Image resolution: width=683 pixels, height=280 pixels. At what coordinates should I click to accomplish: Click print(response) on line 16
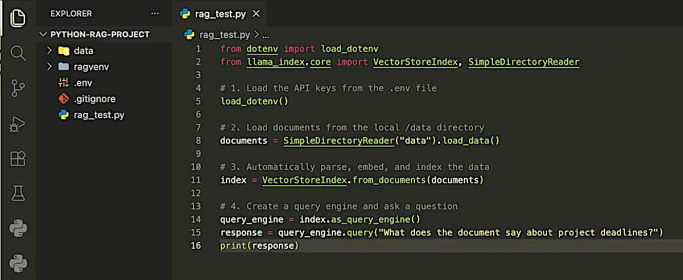tap(259, 246)
